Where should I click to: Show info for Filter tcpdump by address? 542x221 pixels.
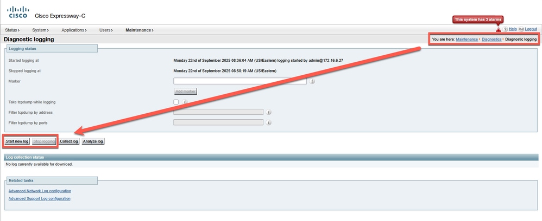(x=269, y=113)
